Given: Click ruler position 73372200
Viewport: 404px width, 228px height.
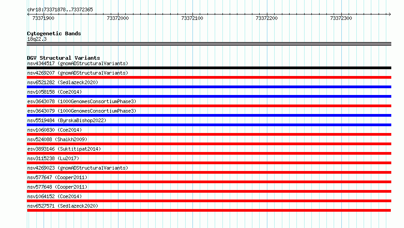Looking at the screenshot, I should click(x=266, y=18).
